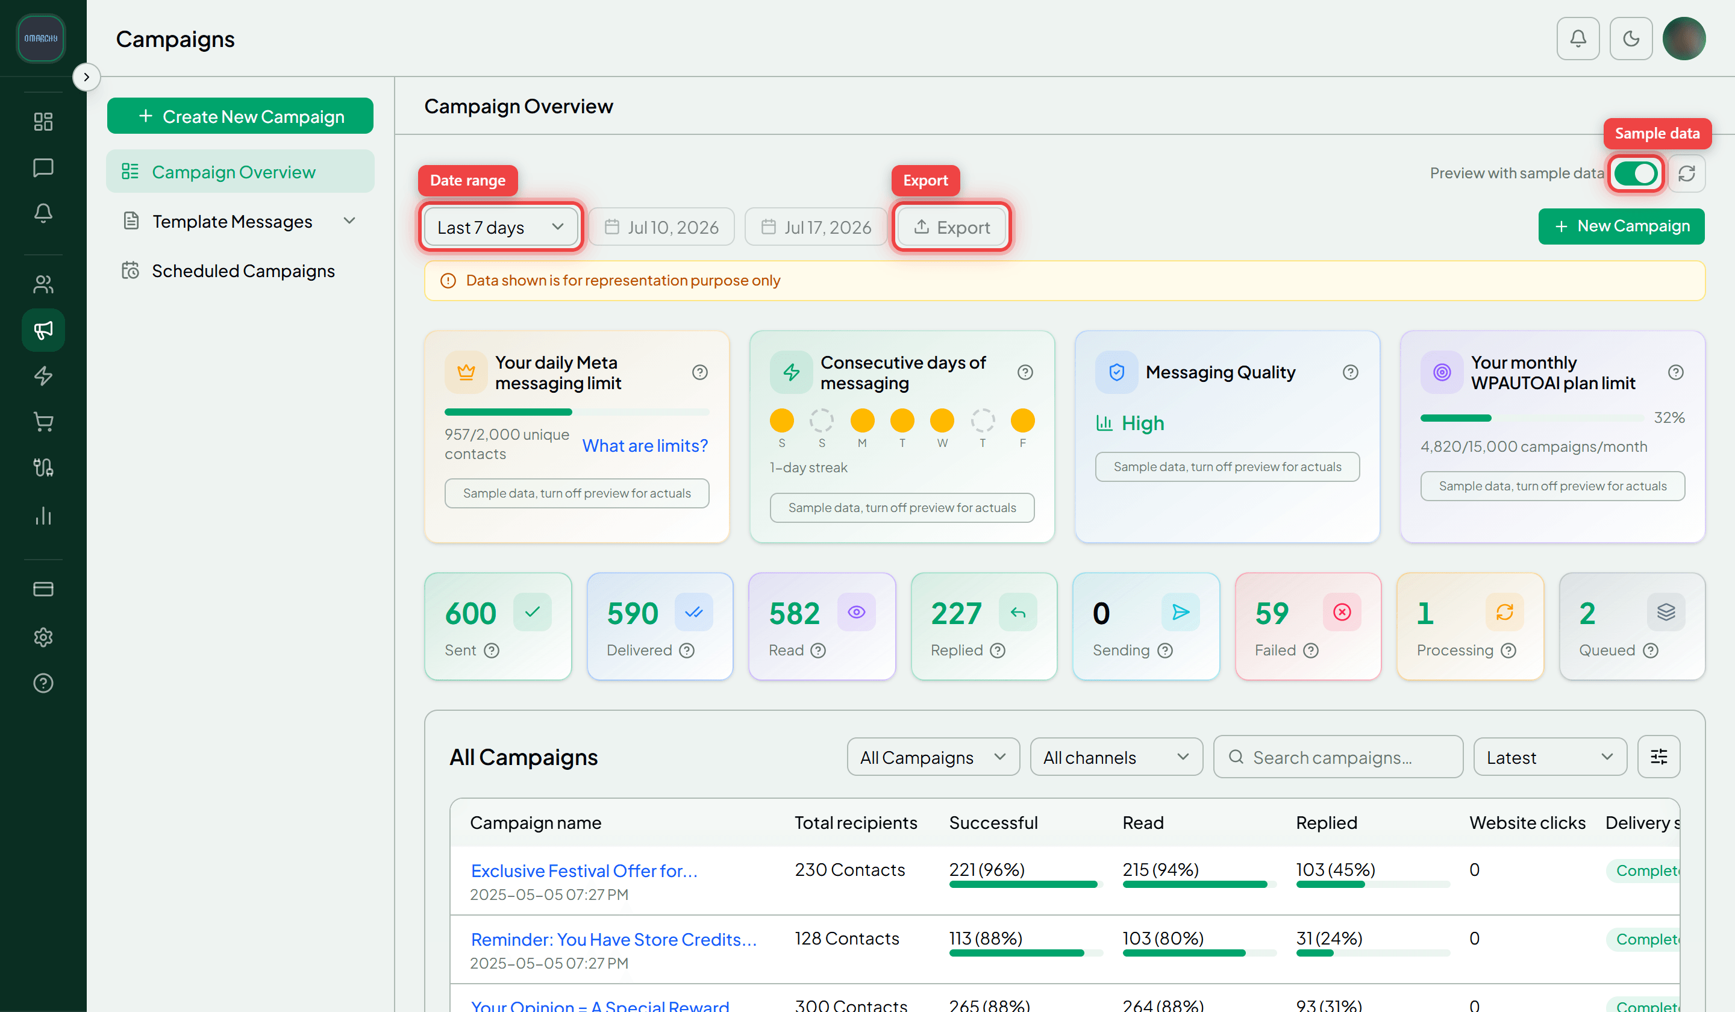Open the settings gear sidebar icon
1735x1012 pixels.
(x=43, y=637)
